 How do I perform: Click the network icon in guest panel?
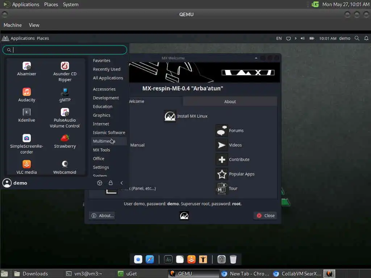coord(288,38)
